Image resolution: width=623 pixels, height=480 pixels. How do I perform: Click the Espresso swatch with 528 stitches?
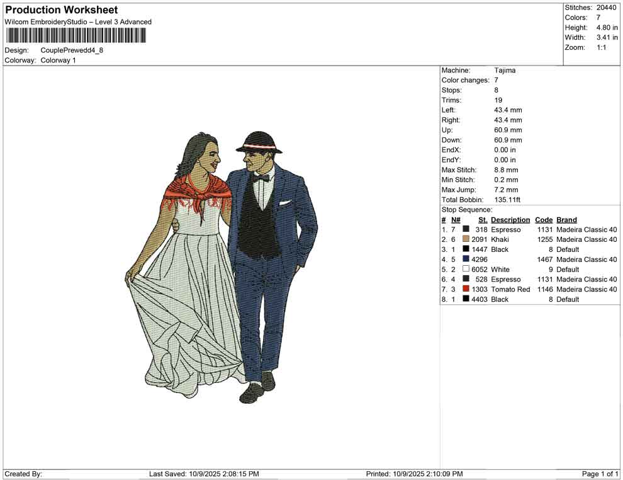(x=466, y=279)
